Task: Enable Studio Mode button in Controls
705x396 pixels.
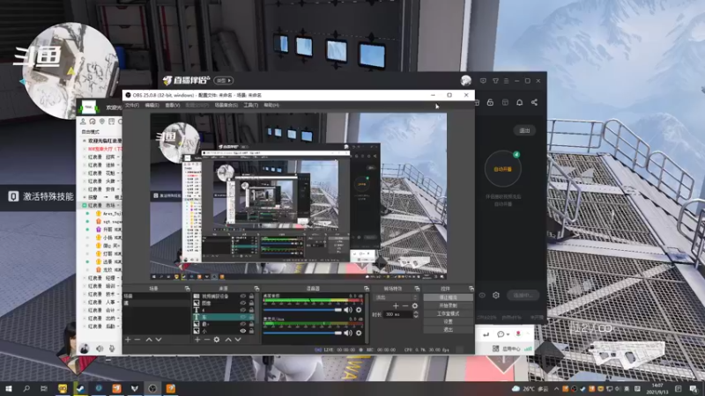Action: click(448, 313)
